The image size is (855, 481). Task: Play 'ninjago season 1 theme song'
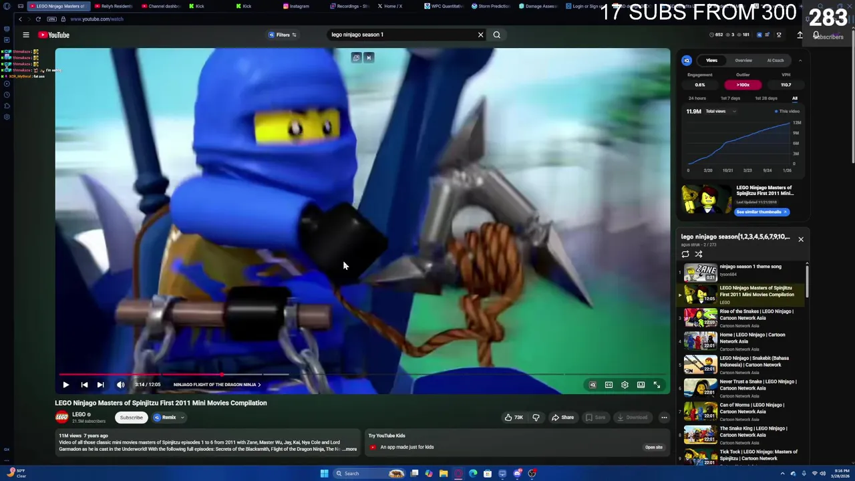(x=741, y=271)
